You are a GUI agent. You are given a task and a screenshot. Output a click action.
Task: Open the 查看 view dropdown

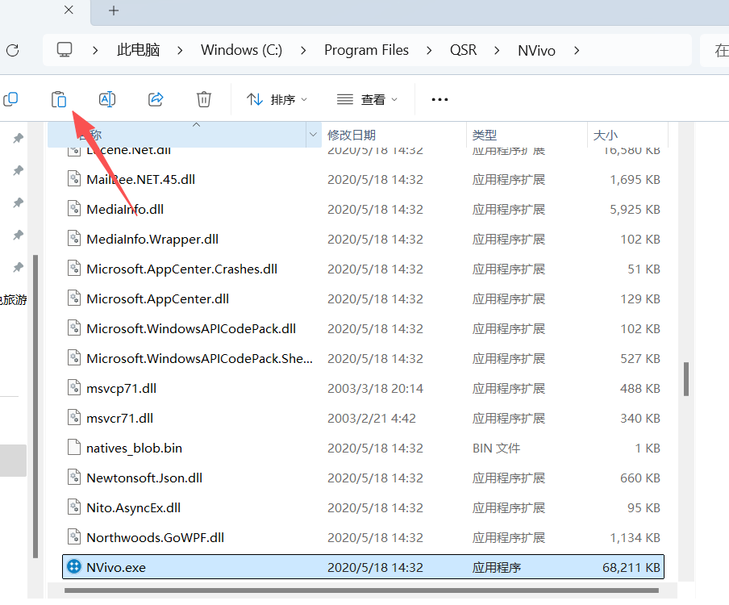coord(368,99)
